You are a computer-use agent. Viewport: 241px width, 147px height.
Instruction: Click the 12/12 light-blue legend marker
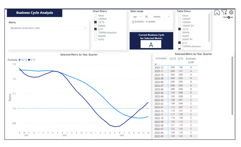coord(20,60)
